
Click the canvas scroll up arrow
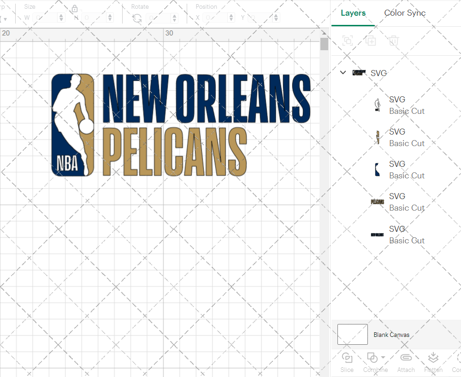pyautogui.click(x=324, y=33)
